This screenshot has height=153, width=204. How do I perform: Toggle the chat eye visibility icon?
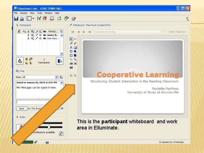pyautogui.click(x=62, y=109)
